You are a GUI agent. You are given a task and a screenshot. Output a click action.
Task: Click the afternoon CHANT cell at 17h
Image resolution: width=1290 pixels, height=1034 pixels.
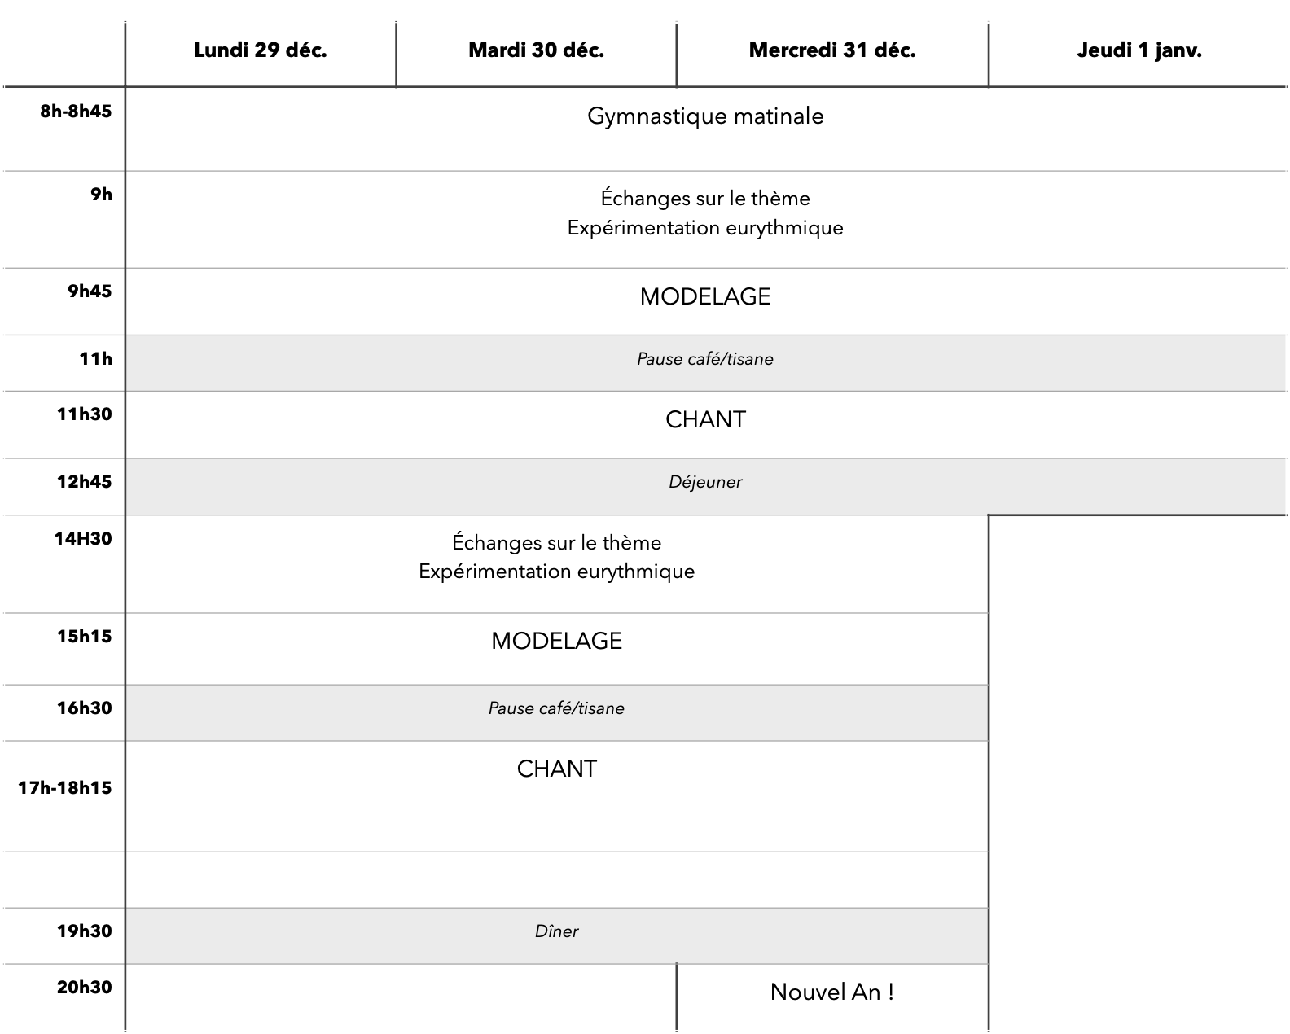click(556, 769)
